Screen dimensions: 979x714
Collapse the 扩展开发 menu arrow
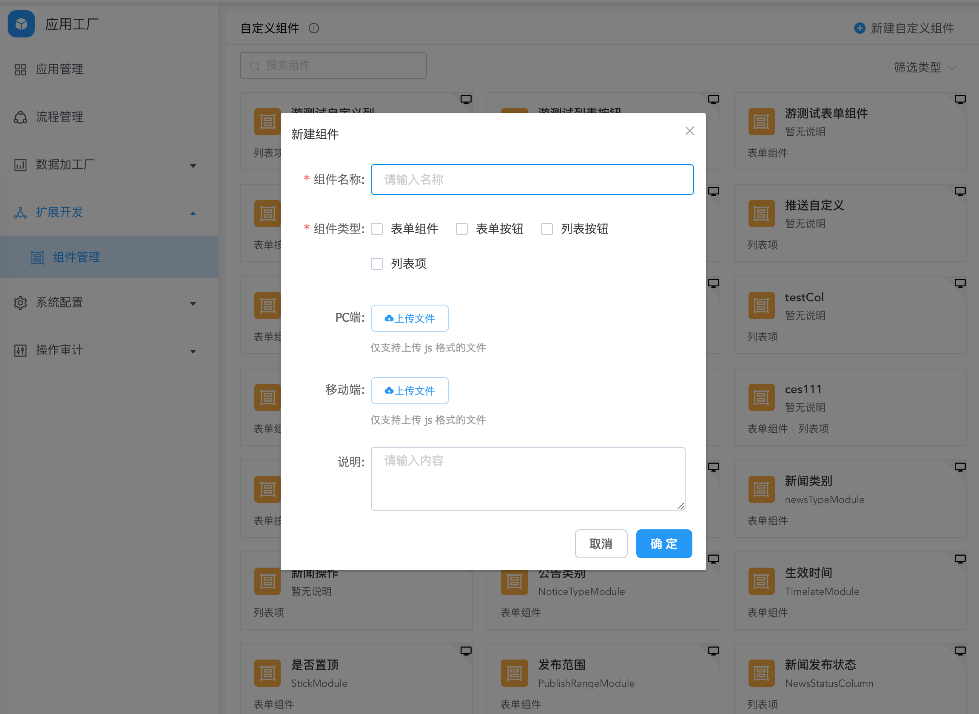tap(193, 213)
